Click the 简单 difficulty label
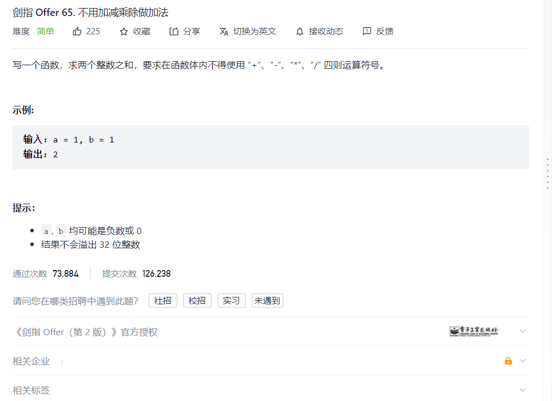 click(x=45, y=31)
